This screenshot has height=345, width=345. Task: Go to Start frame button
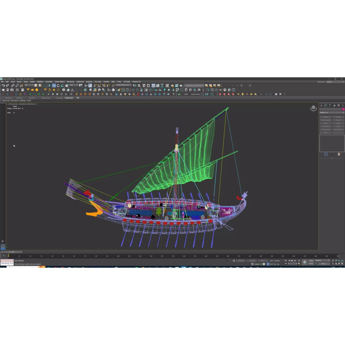click(286, 261)
